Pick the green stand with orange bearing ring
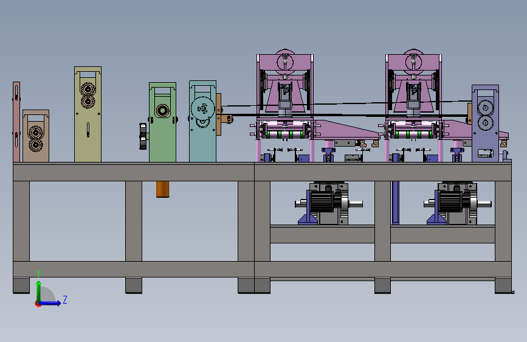Screen dimensions: 527x342 [162, 122]
